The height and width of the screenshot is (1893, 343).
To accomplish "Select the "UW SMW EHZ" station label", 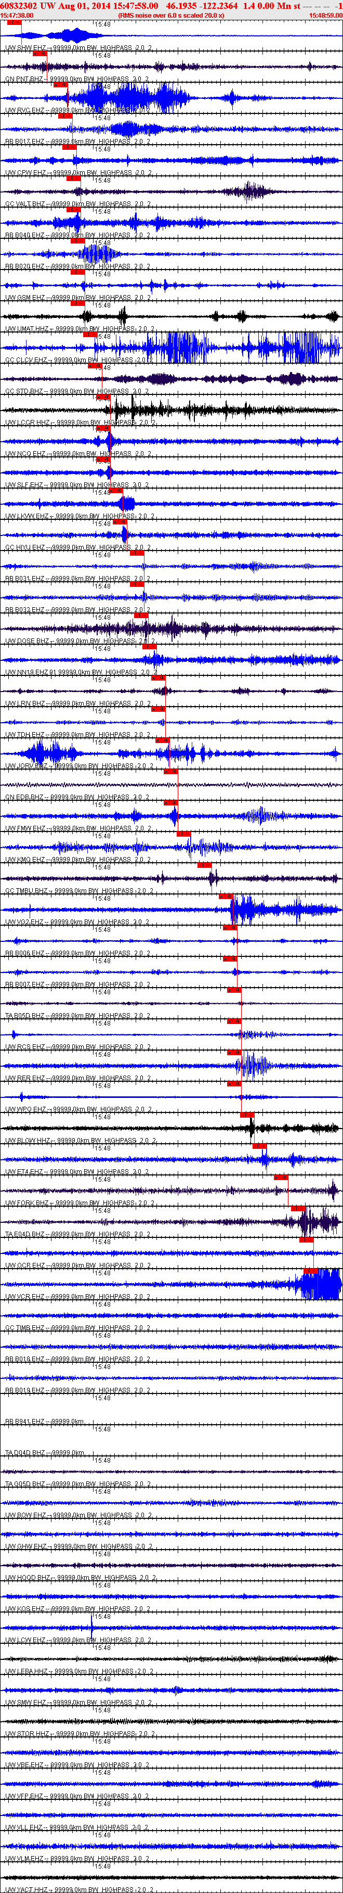I will pyautogui.click(x=25, y=1703).
